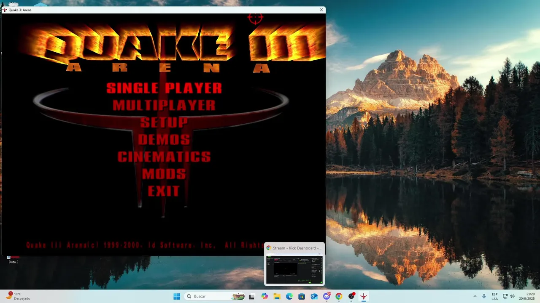
Task: Select the Dota 2 desktop shortcut
Action: 13,259
